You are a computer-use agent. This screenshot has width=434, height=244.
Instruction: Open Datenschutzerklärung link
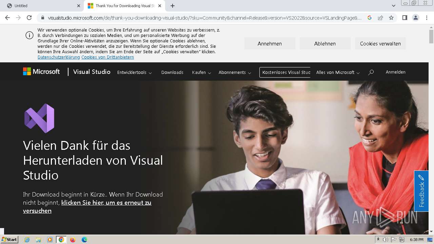coord(59,57)
